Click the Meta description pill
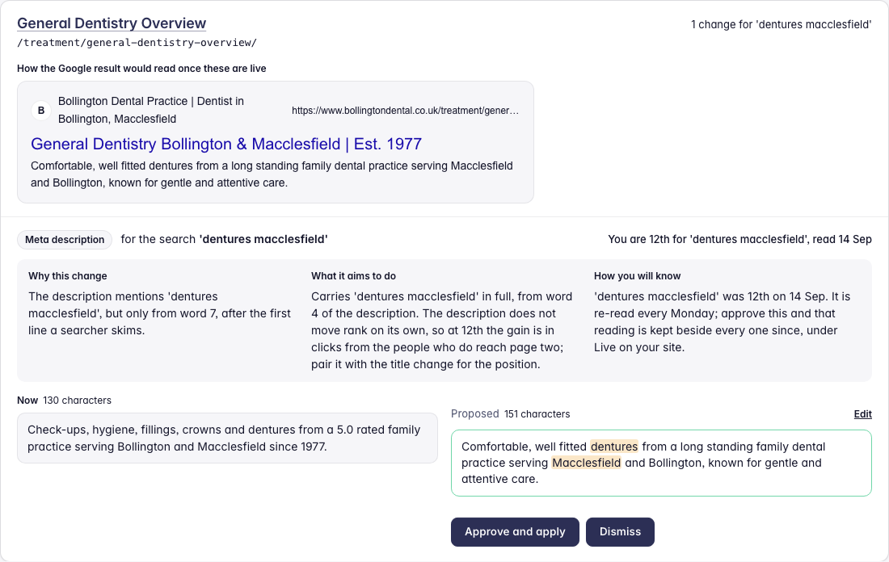The height and width of the screenshot is (562, 889). [65, 240]
